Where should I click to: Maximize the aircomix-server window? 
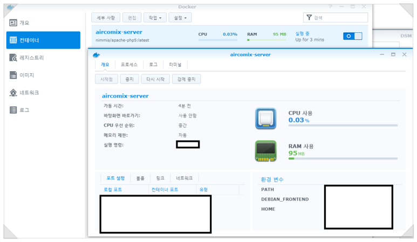point(393,54)
